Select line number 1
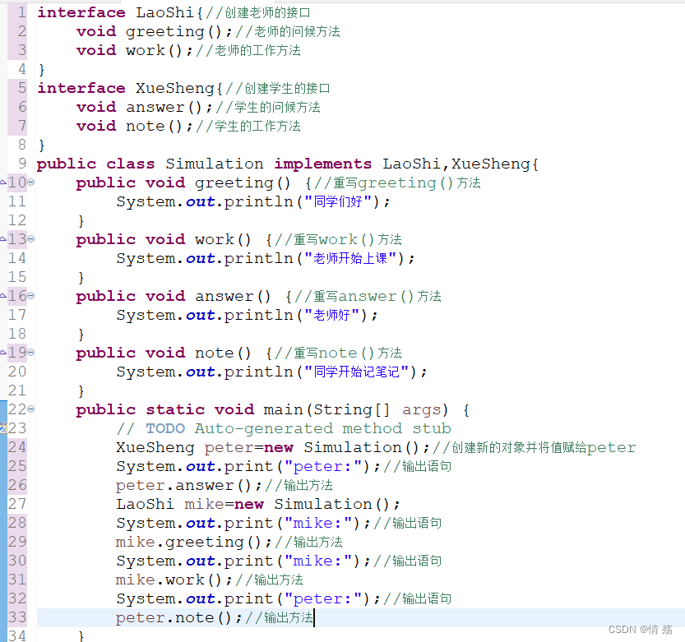 tap(18, 12)
